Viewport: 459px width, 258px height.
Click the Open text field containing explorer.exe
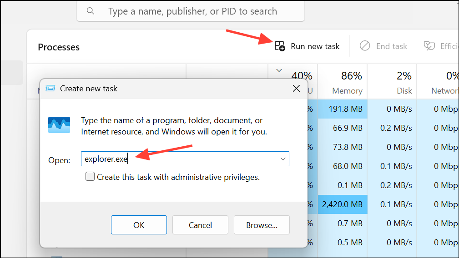pos(182,159)
